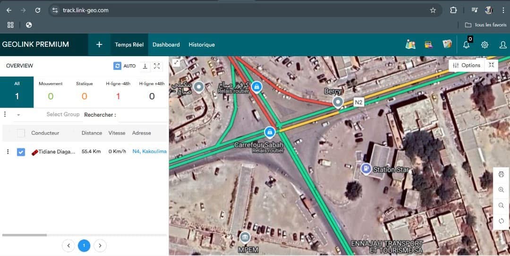Viewport: 510px width, 256px height.
Task: Click the MPEM building marker
Action: [245, 238]
